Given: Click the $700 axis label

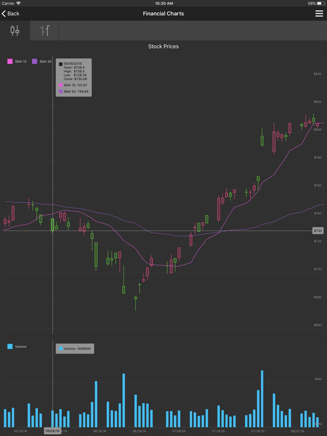Looking at the screenshot, I should click(318, 269).
